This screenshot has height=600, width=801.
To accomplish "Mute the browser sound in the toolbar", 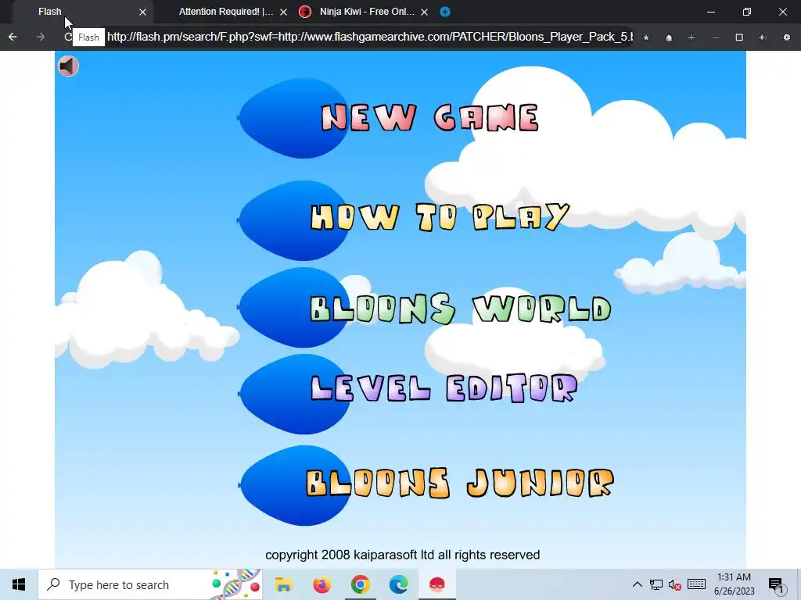I will point(763,37).
